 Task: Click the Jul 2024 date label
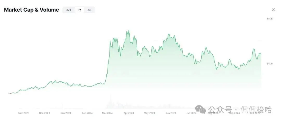(191, 113)
